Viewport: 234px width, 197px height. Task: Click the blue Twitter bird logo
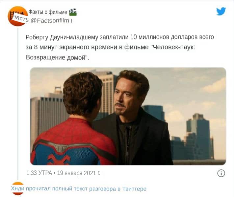tap(221, 11)
